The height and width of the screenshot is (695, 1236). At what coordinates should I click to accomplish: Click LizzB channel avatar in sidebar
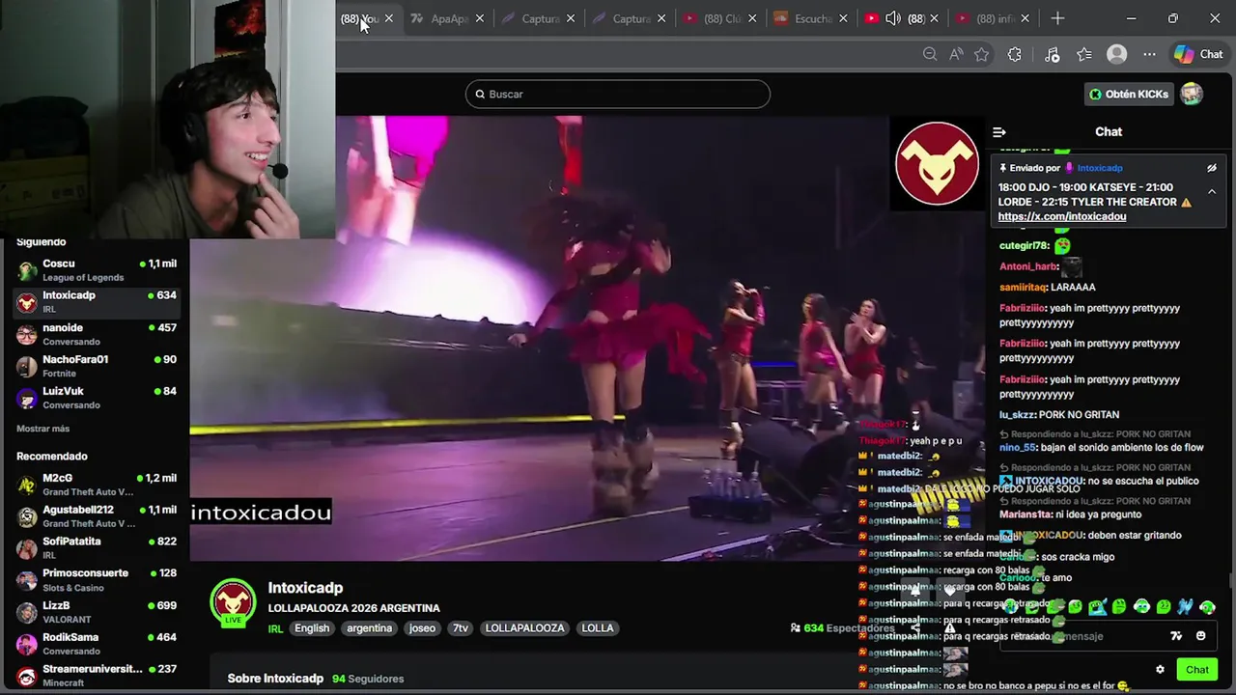(27, 612)
